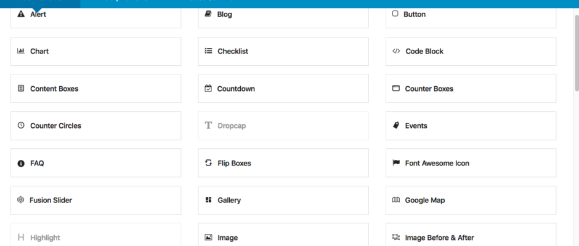Screen dimensions: 579x246
Task: Click the Flip Boxes refresh icon
Action: point(208,164)
